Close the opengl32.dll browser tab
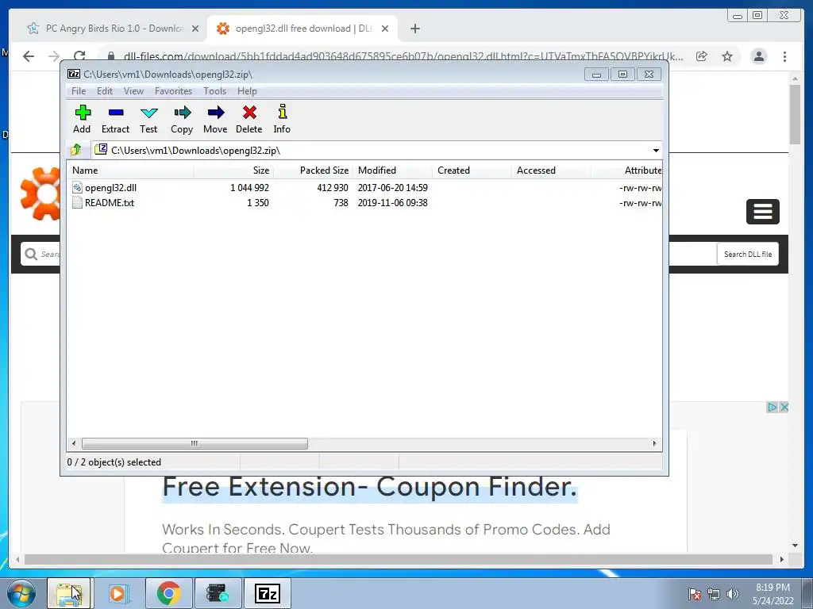 click(x=385, y=29)
